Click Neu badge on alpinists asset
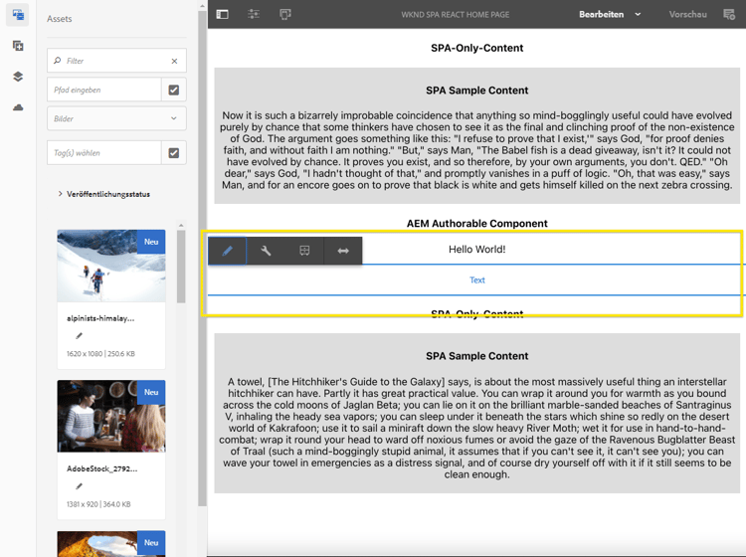The width and height of the screenshot is (746, 557). pyautogui.click(x=151, y=242)
